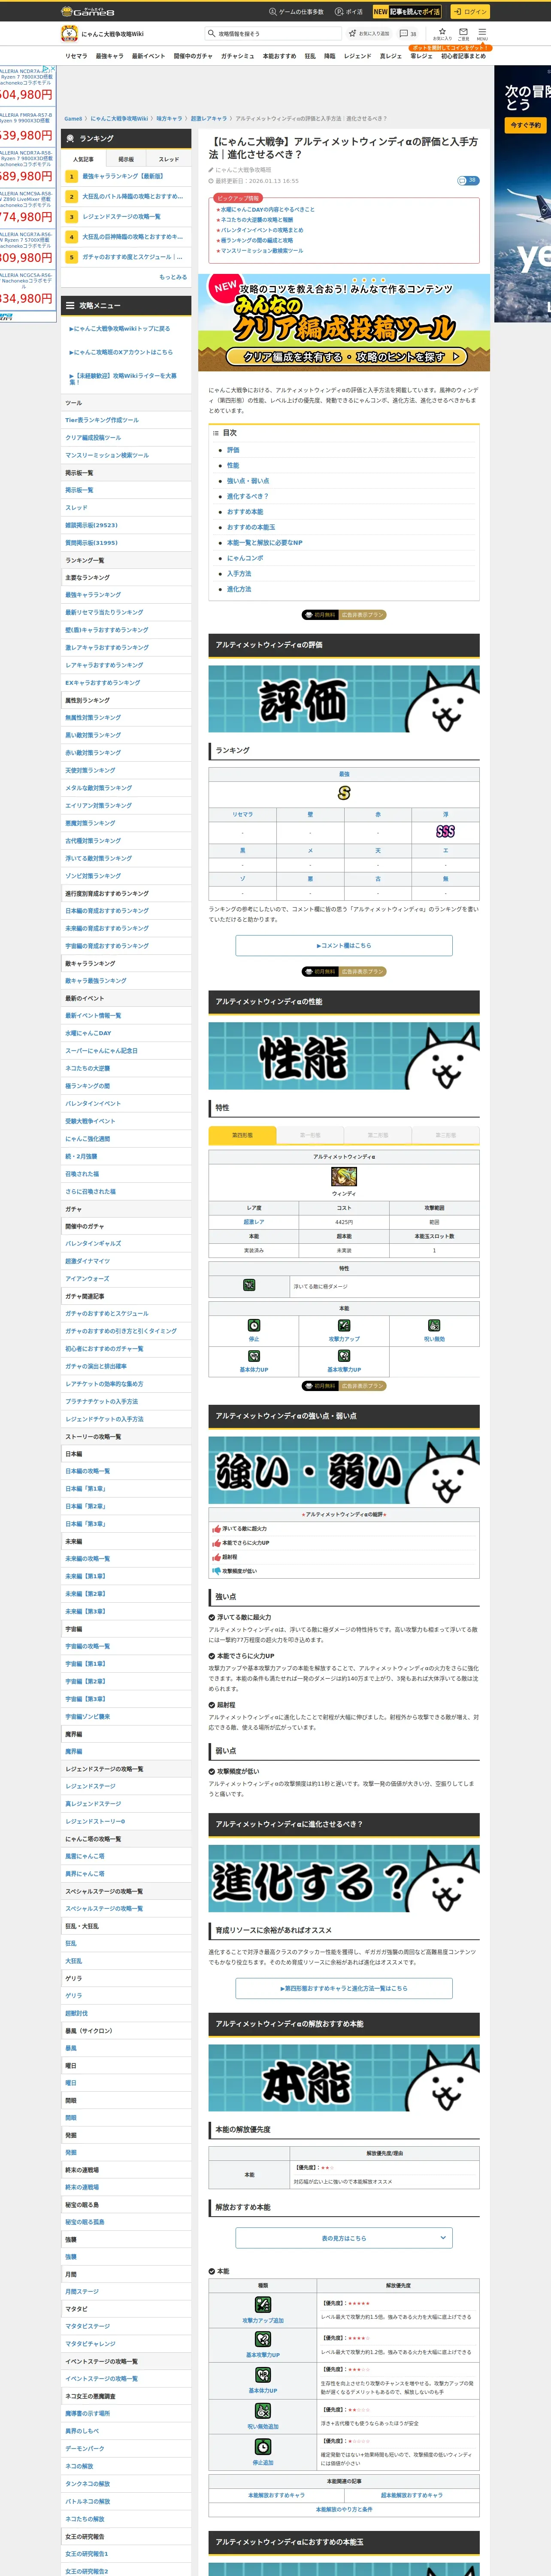Open 初心者記事まとめ in navigation menu
551x2576 pixels.
tap(463, 56)
